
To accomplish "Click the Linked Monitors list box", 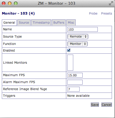I will 70,62.
